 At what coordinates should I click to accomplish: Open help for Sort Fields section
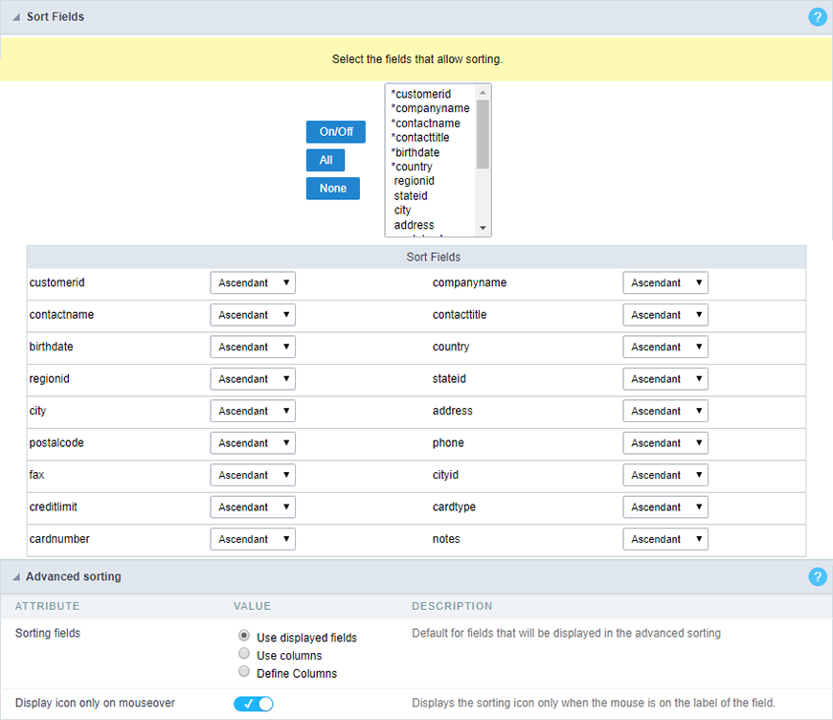tap(817, 16)
